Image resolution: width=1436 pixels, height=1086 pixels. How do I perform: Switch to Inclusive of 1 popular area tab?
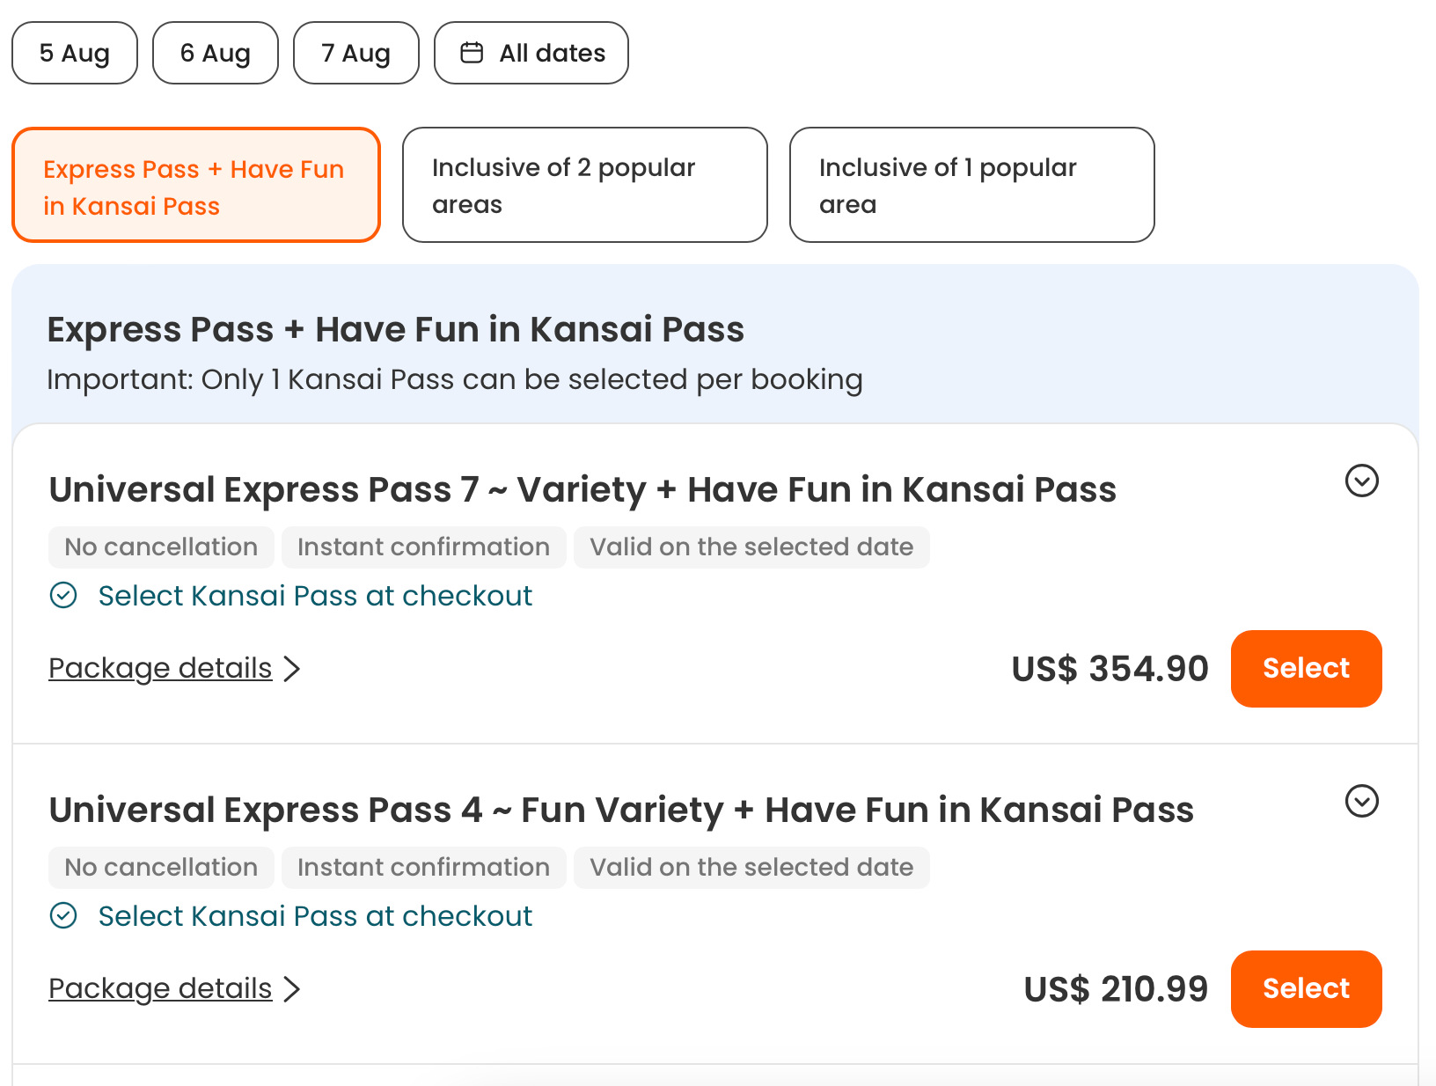point(971,186)
